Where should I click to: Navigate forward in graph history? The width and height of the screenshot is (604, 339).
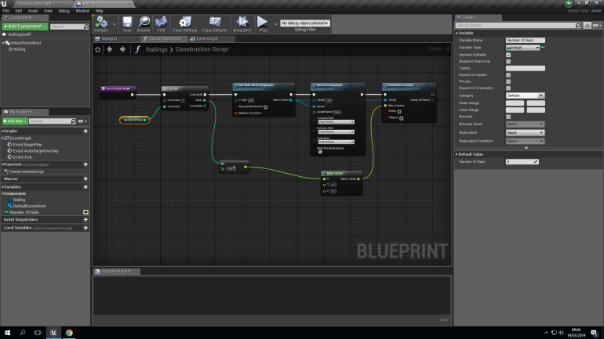click(122, 49)
